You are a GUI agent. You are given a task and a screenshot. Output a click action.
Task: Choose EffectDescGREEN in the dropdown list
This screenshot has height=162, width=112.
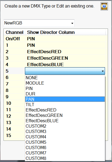(x=65, y=115)
